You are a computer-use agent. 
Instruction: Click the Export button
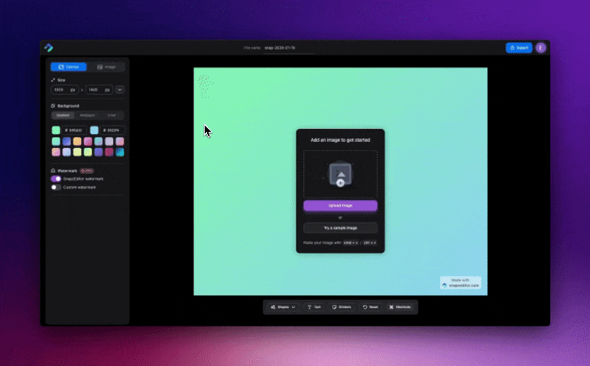(x=519, y=48)
